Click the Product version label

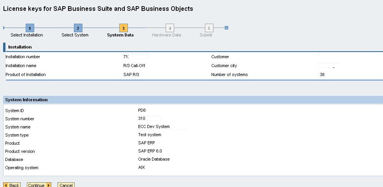[20, 151]
